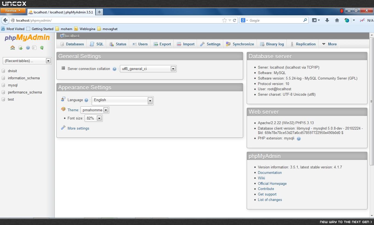Click the localhost breadcrumb at page top
This screenshot has width=374, height=225.
coord(72,36)
